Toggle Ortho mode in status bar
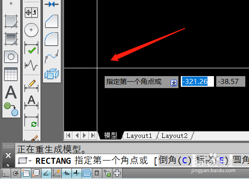 (5, 173)
